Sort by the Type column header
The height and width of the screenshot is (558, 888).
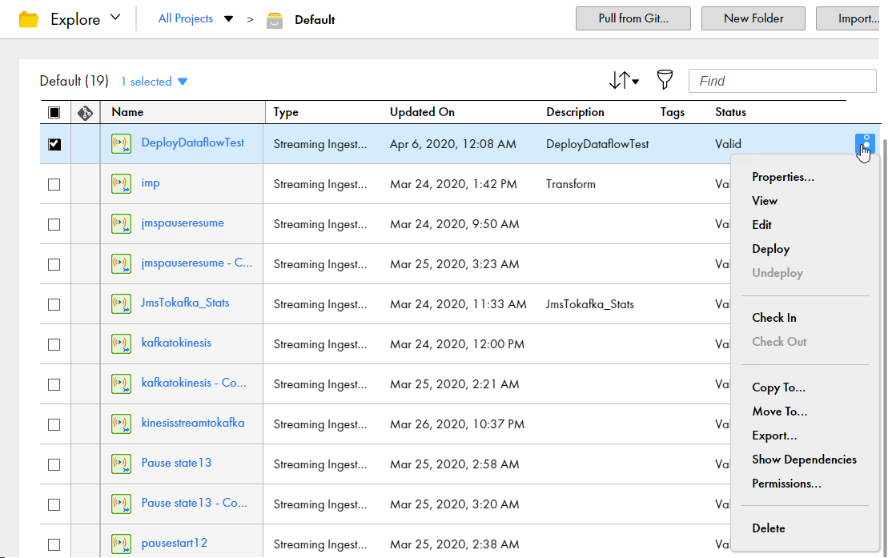[x=285, y=112]
